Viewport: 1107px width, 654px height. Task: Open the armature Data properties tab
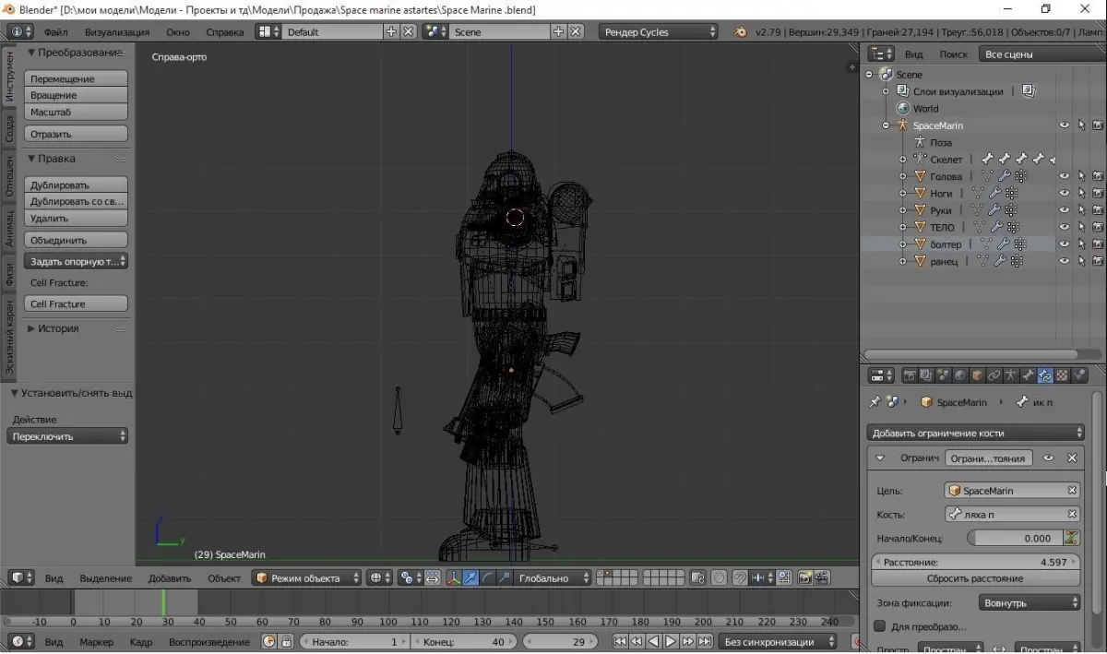coord(1011,375)
